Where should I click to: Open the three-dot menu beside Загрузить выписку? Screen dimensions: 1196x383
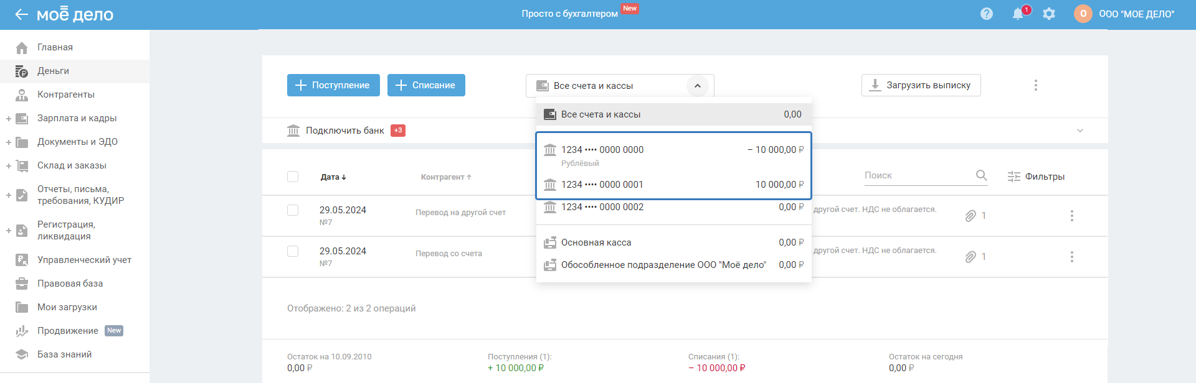click(1036, 85)
